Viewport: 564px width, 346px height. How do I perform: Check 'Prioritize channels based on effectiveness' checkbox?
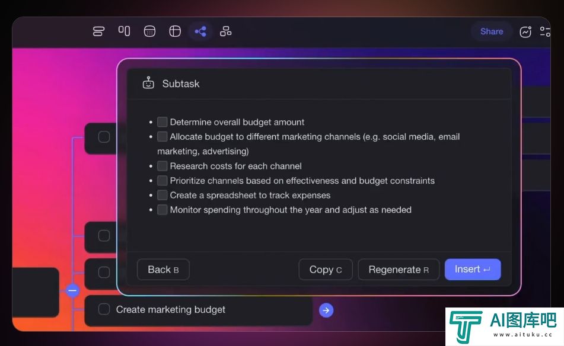click(x=162, y=180)
